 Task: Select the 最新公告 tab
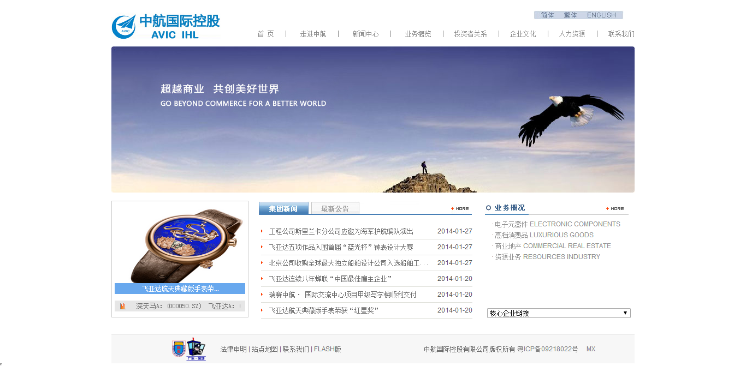click(x=335, y=208)
